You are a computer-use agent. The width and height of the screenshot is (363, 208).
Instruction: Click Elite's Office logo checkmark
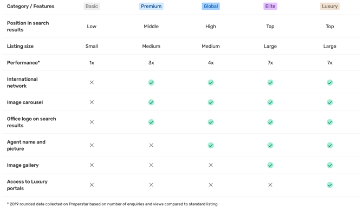tap(270, 122)
